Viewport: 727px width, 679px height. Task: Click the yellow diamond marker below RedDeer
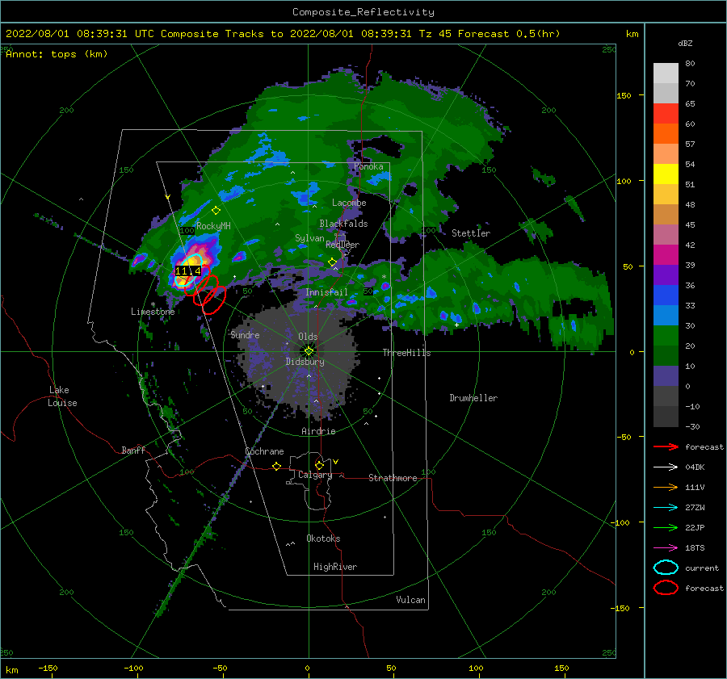tap(332, 262)
